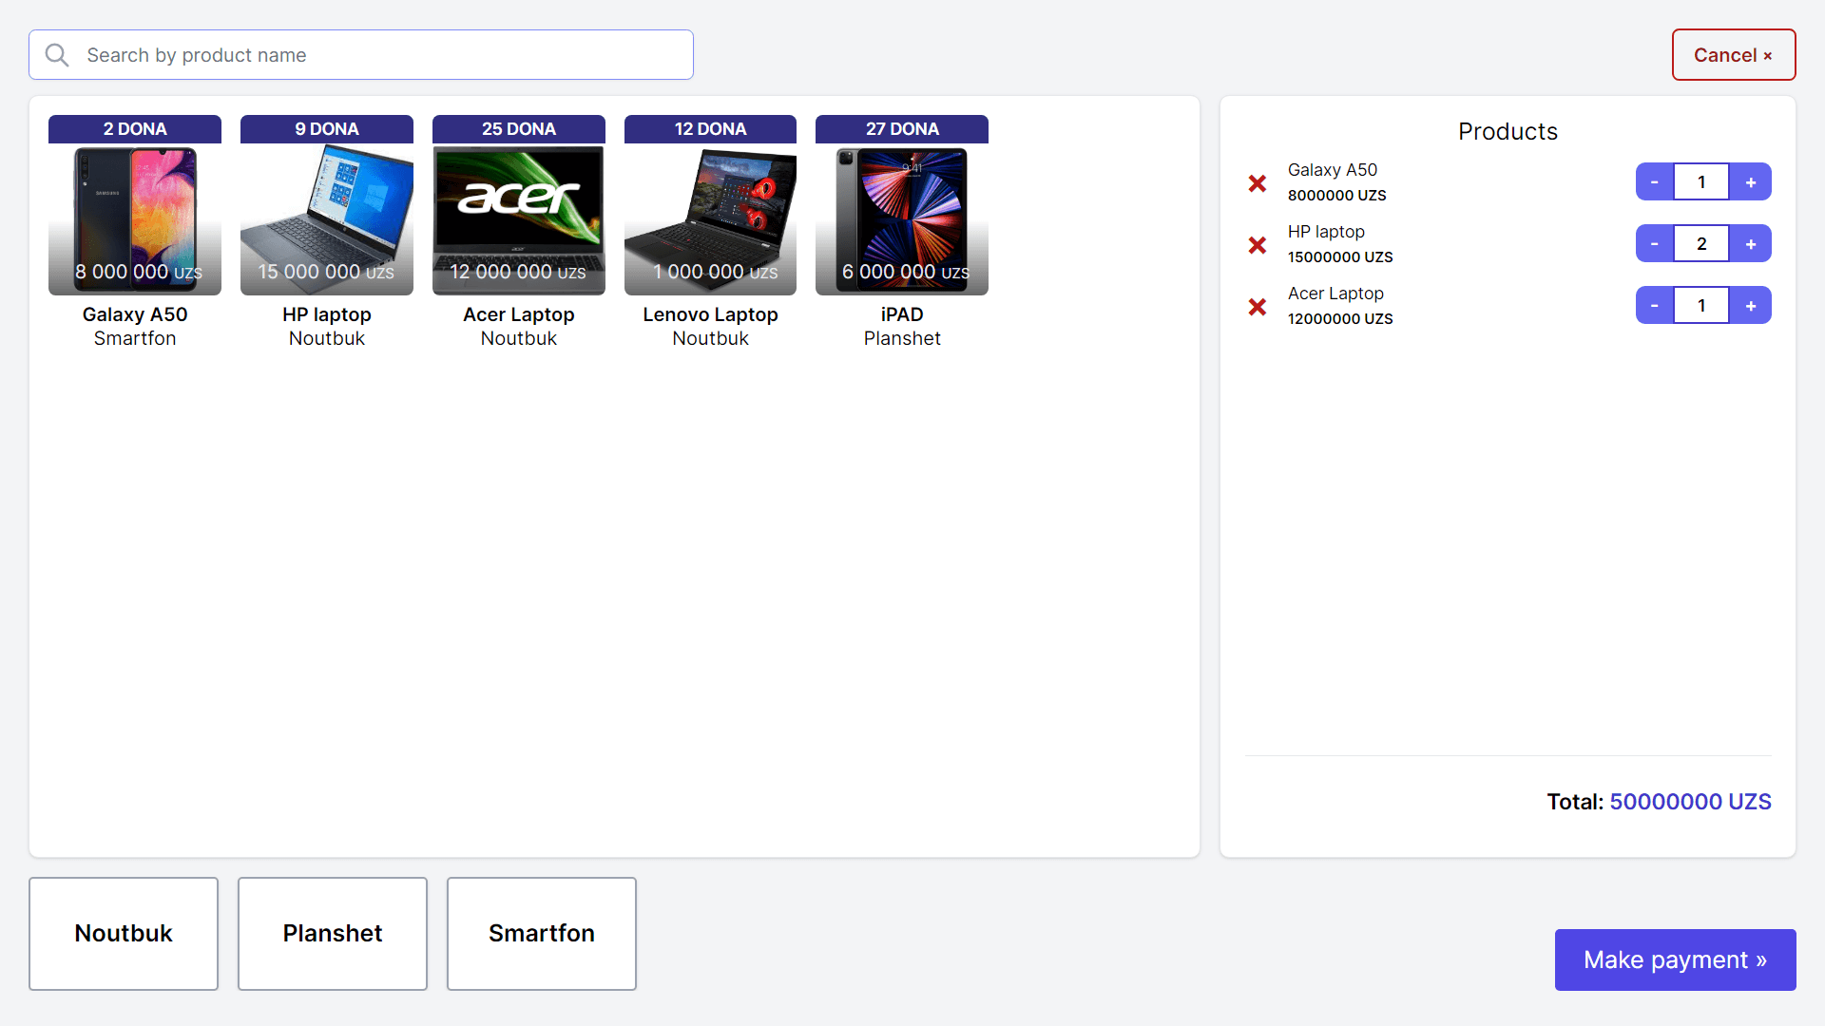Click the search magnifier icon
The height and width of the screenshot is (1026, 1825).
(x=57, y=55)
